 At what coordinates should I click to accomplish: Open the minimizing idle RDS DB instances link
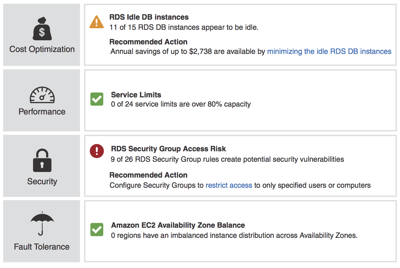329,51
